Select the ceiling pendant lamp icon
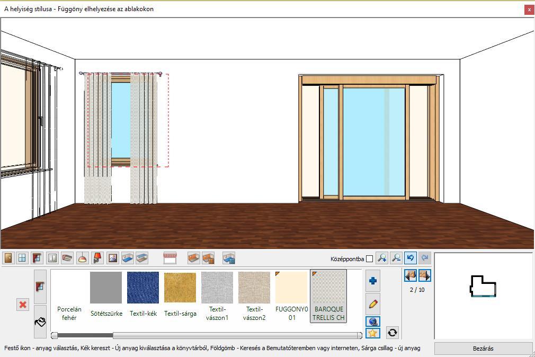Screen dimensions: 535x357 (82, 258)
